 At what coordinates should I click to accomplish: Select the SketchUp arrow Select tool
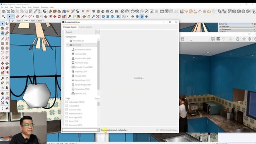tap(9, 16)
